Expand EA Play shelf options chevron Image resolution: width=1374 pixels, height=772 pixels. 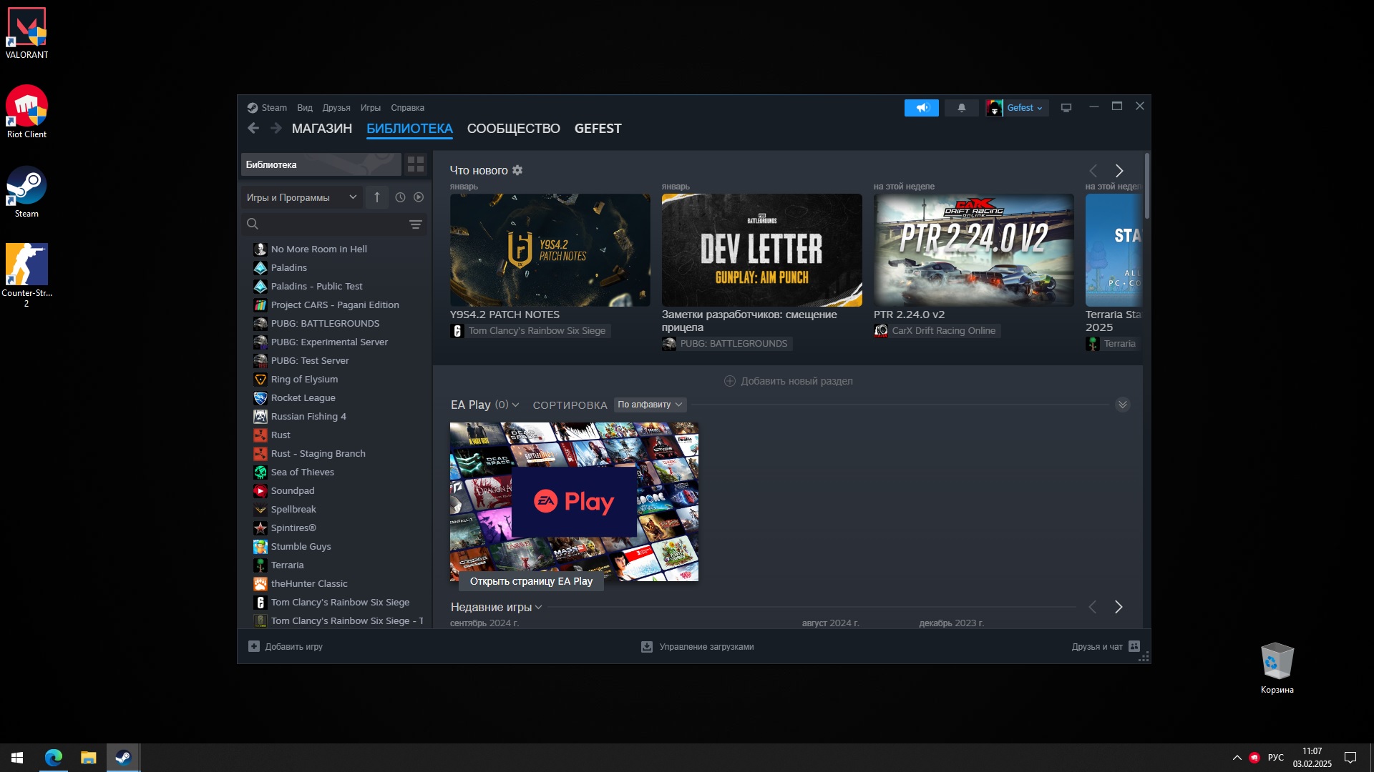516,405
